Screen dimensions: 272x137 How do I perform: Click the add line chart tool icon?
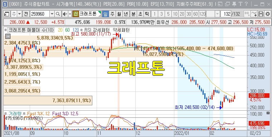[x=254, y=14]
